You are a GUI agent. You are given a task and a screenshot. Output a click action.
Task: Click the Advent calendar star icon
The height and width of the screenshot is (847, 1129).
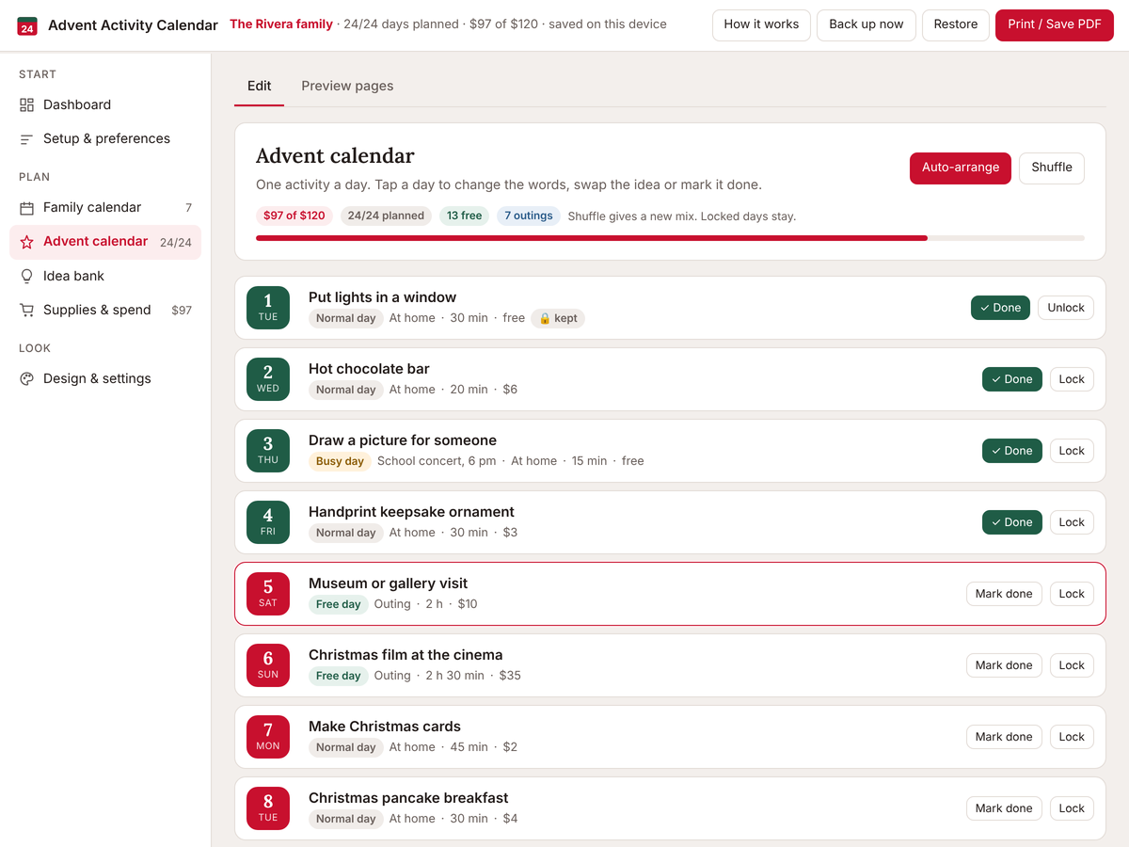26,242
